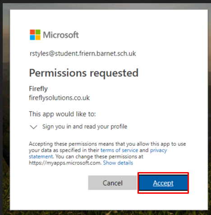Click the 'This app would like to:' label

tap(62, 114)
